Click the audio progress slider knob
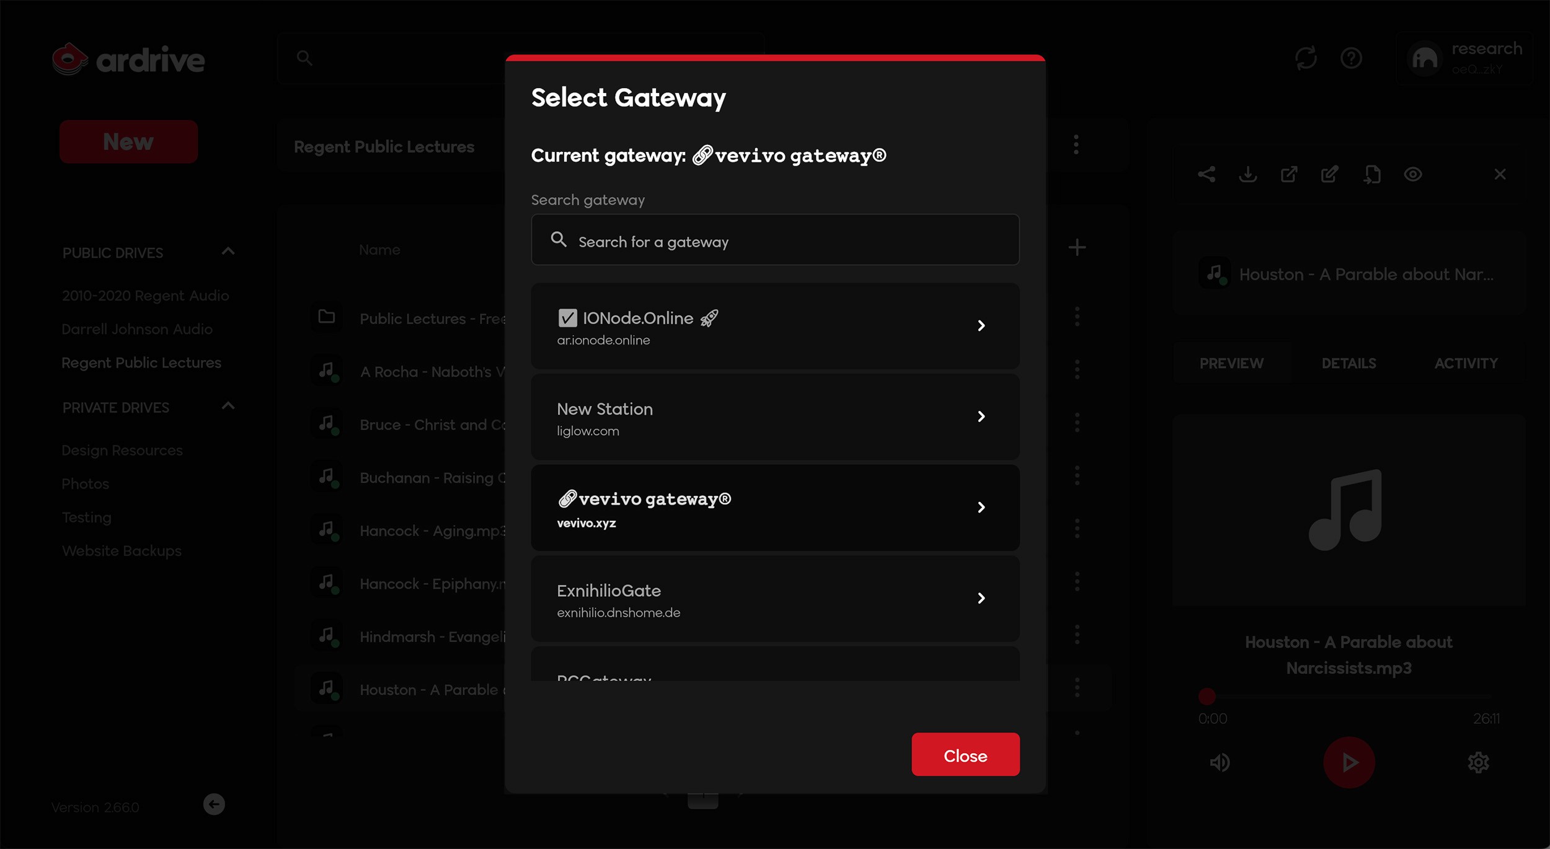This screenshot has width=1550, height=849. pyautogui.click(x=1207, y=696)
